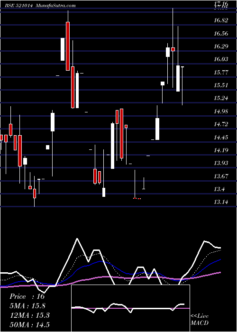Image resolution: width=237 pixels, height=332 pixels.
Task: Select the 16.56 price axis label
Action: point(221,33)
